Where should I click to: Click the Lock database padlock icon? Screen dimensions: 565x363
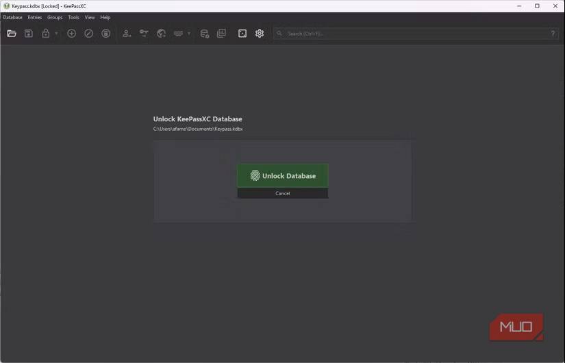(46, 34)
